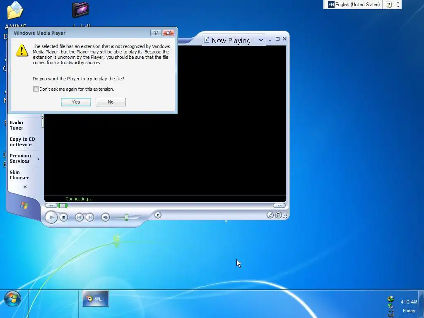The width and height of the screenshot is (424, 318).
Task: Click the resize grip at the player corner
Action: pos(286,215)
